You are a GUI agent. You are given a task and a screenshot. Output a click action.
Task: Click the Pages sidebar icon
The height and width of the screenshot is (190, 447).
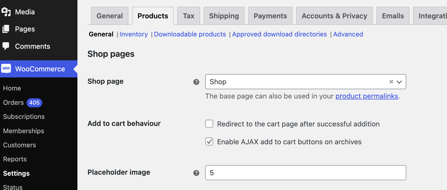[7, 29]
